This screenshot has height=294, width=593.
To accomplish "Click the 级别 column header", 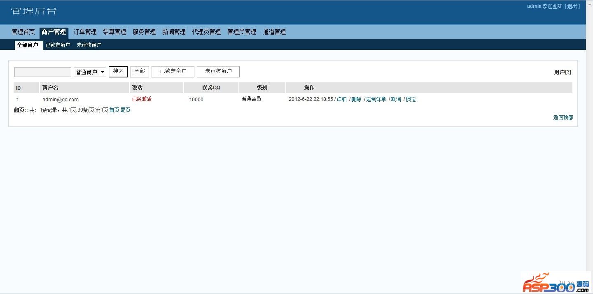I will point(262,88).
